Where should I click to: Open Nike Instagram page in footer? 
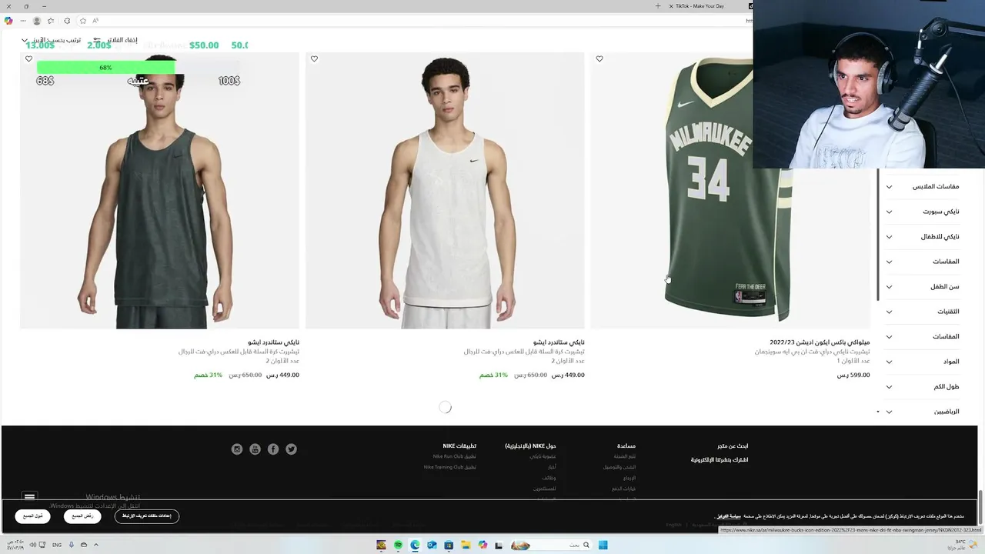point(237,449)
